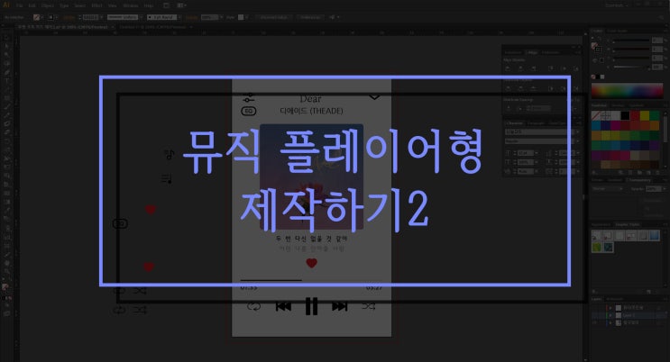Screen dimensions: 670x362
Task: Close the first document tab
Action: point(113,27)
